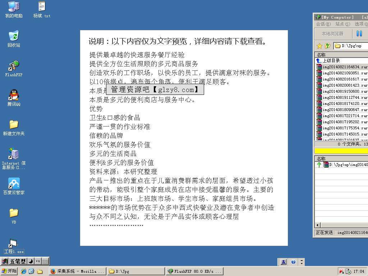
Task: Click the FlashFXP title bar app icon
Action: point(318,17)
